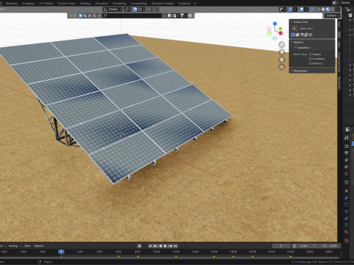Screen dimensions: 354x265
Task: Open the Compositing workspace tab
Action: [x=139, y=4]
